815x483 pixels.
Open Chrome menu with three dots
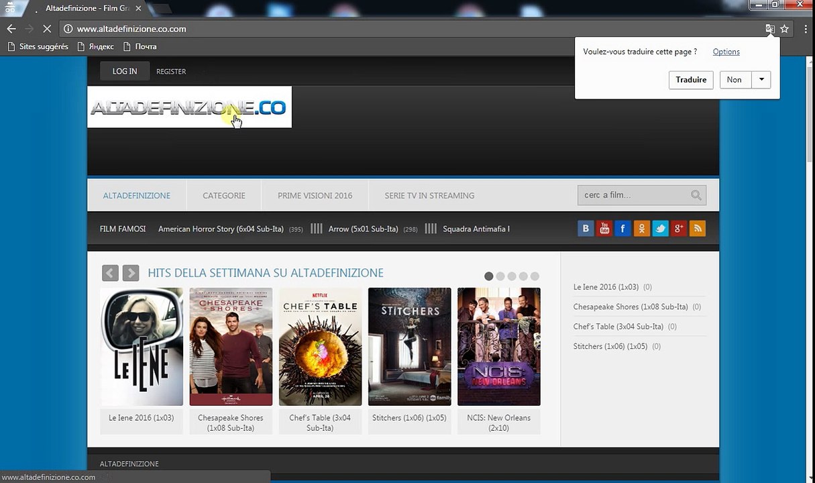(804, 29)
